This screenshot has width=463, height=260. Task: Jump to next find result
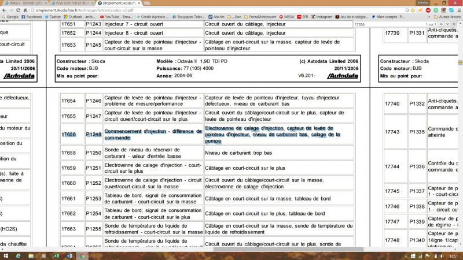(447, 24)
